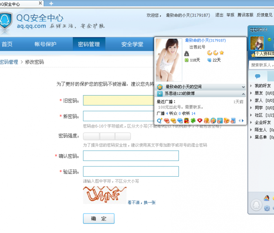Open the 腾讯客服 link
This screenshot has height=233, width=274.
[245, 15]
